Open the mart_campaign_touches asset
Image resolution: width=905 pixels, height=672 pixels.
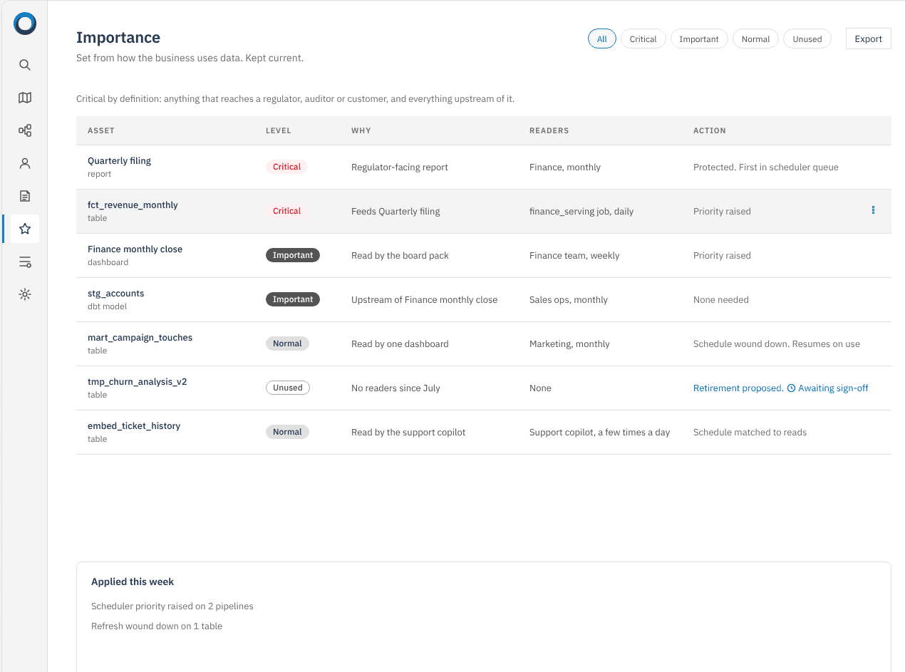click(x=140, y=338)
